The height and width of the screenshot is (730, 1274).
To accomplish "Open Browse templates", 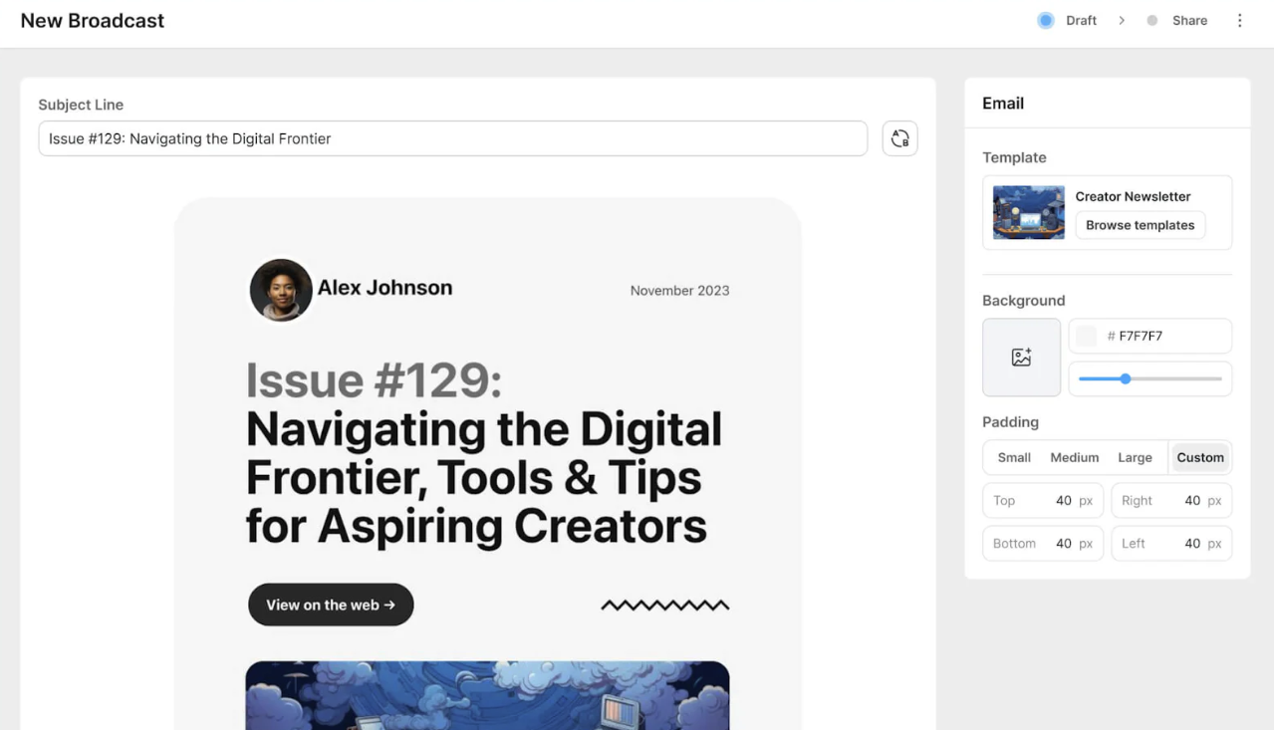I will pyautogui.click(x=1140, y=225).
